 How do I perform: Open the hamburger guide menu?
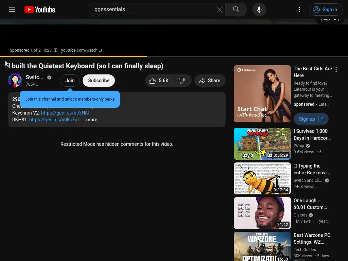12,10
